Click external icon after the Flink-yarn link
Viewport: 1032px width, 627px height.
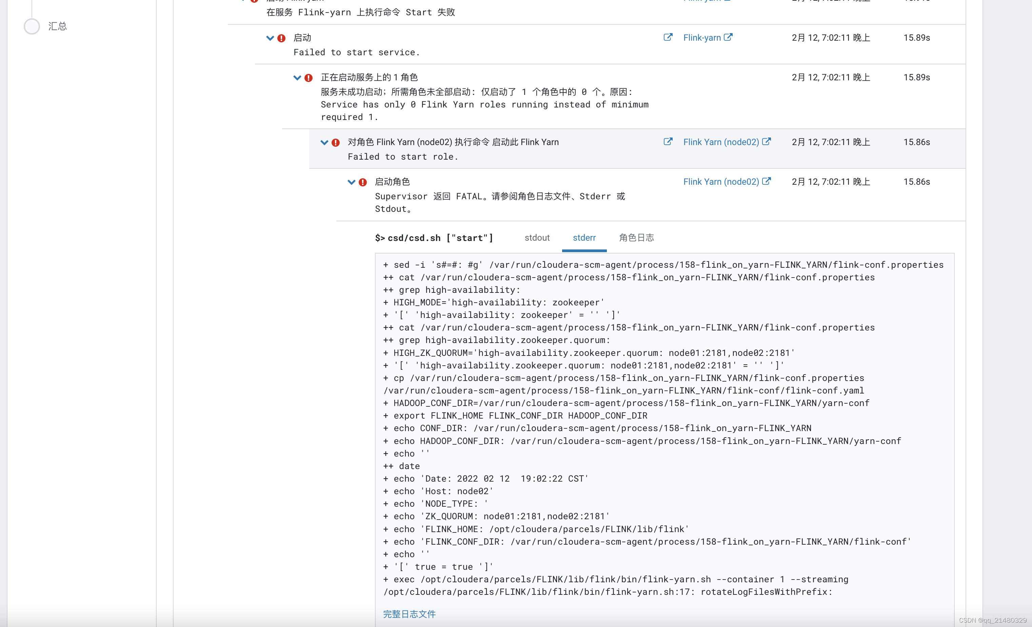[728, 37]
